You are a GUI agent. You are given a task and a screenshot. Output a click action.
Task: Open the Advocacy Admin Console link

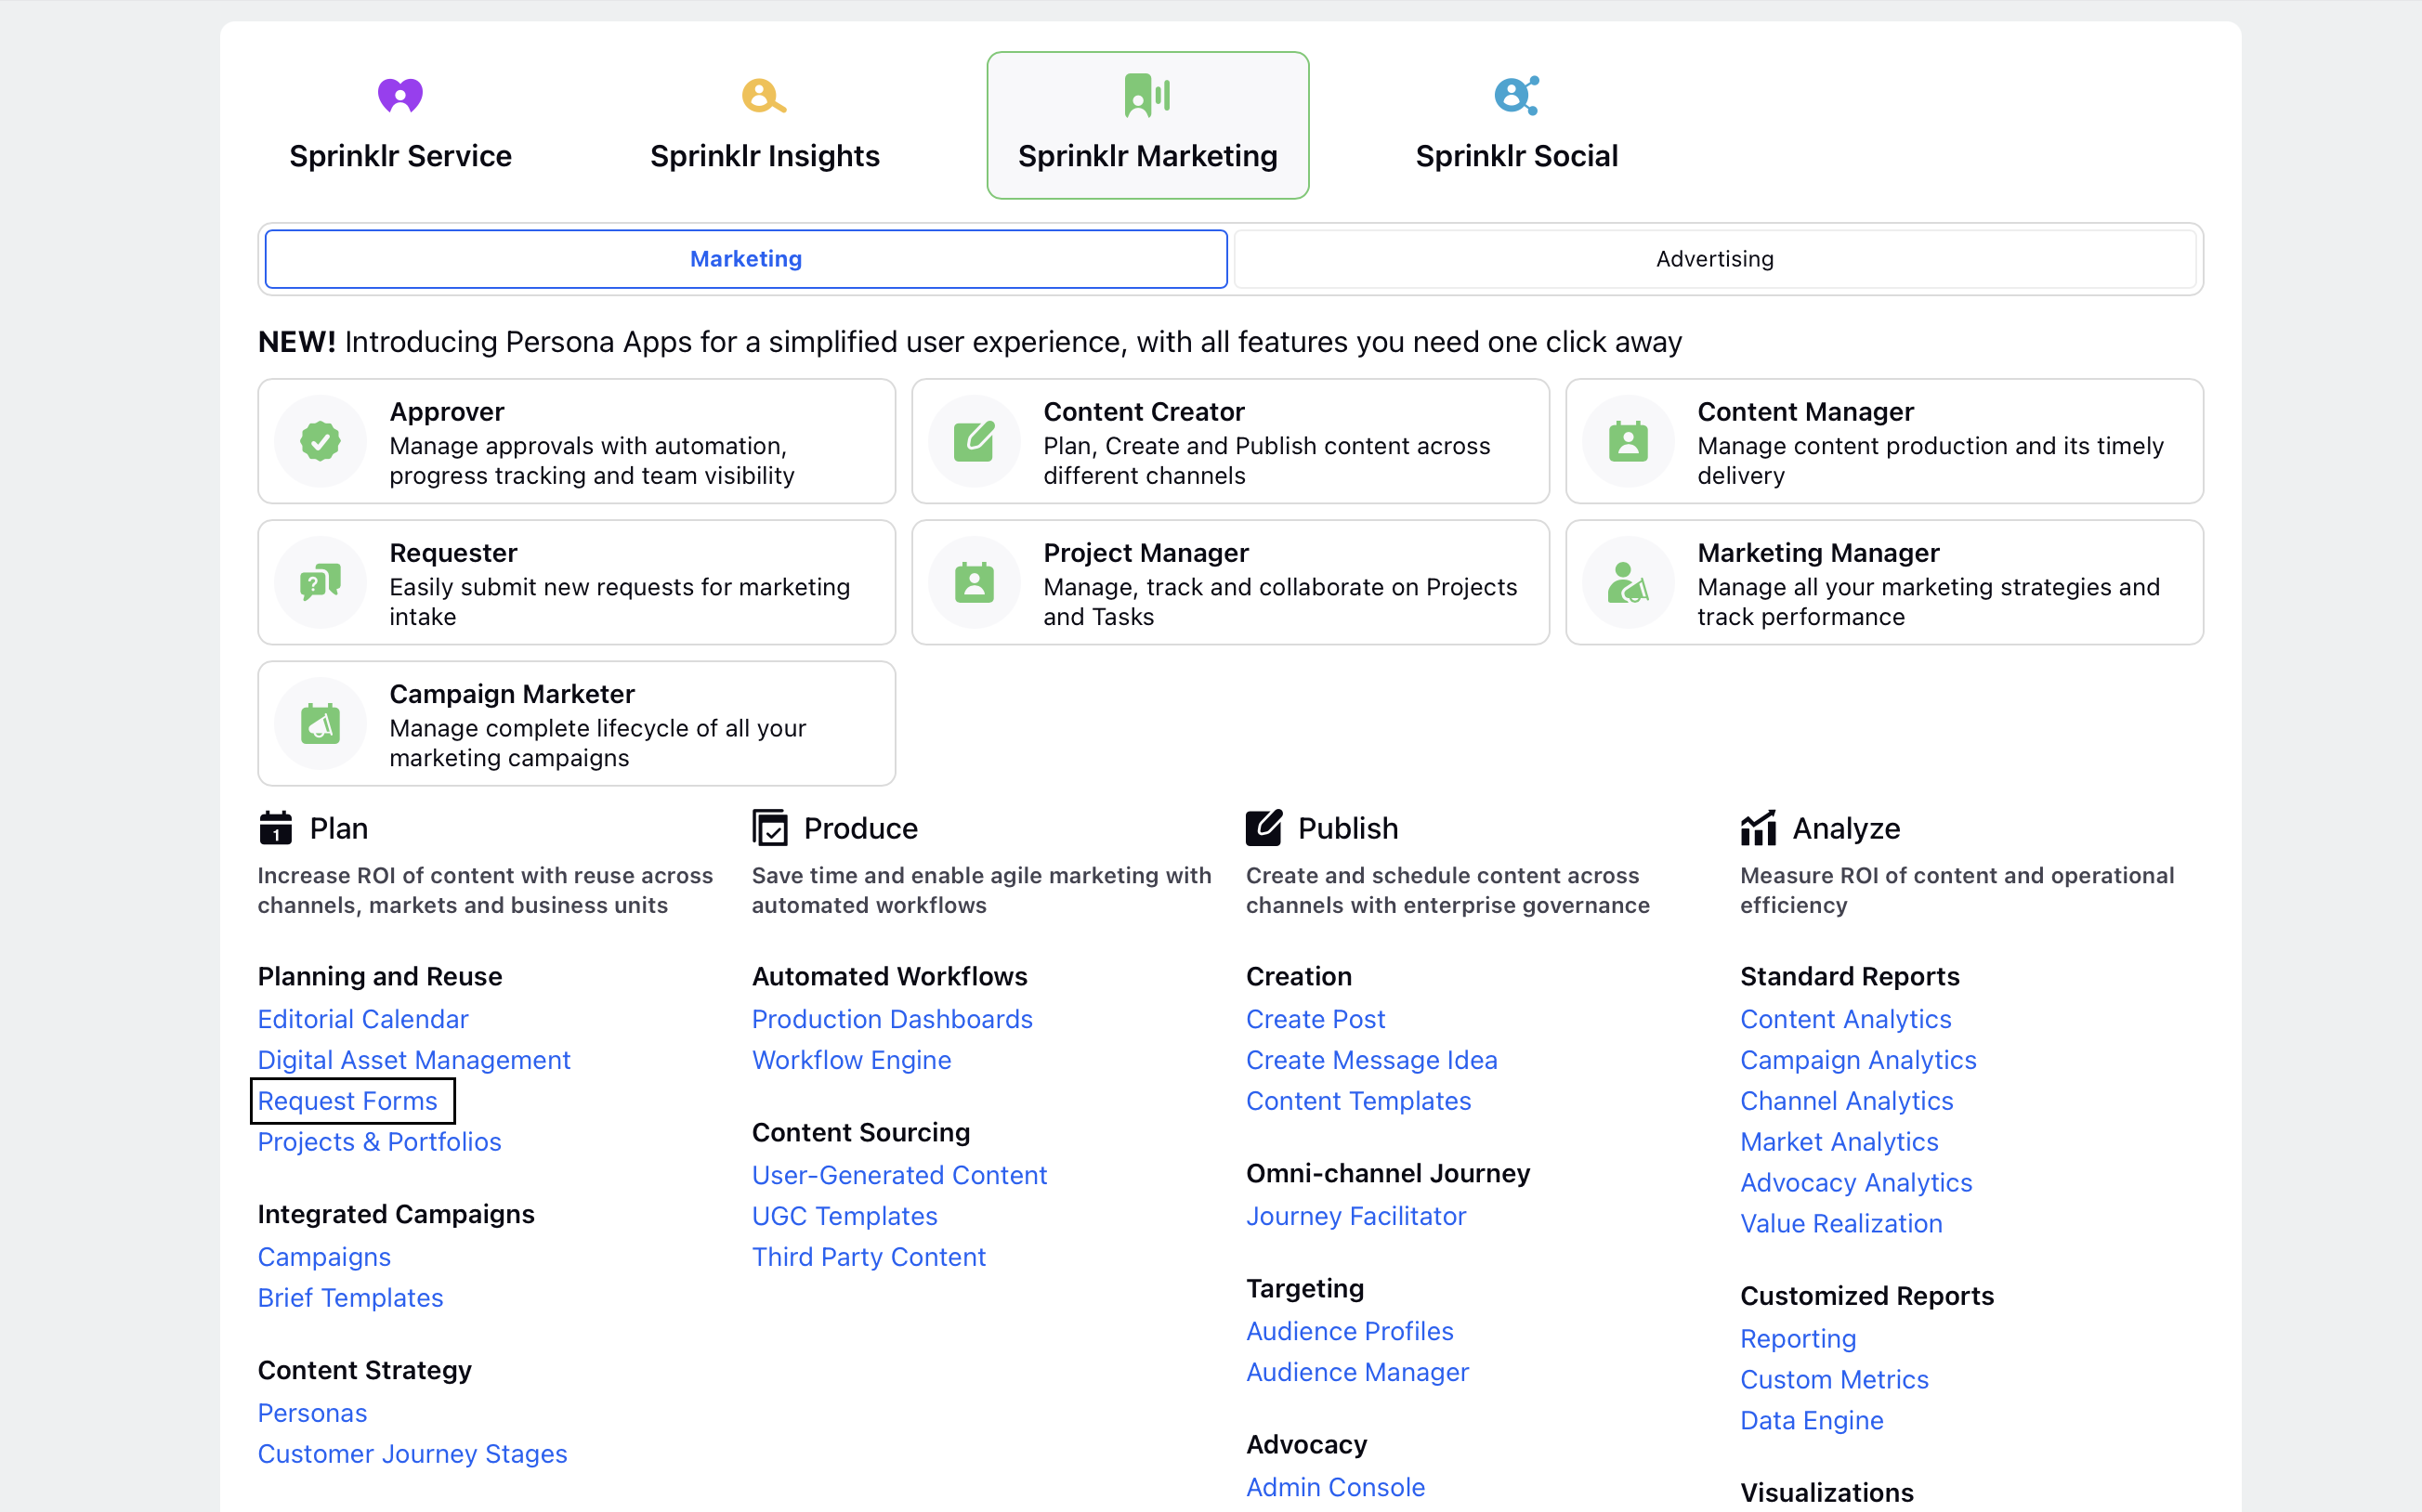(x=1335, y=1487)
